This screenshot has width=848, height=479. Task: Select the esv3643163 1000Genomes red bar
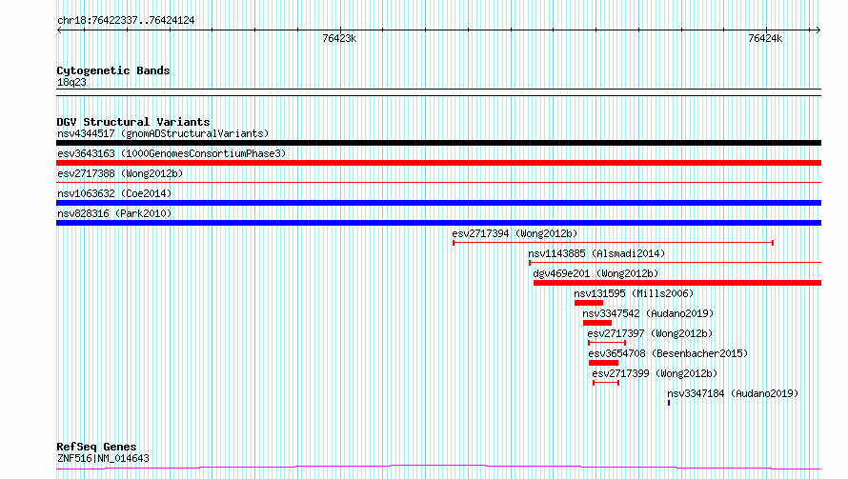438,163
